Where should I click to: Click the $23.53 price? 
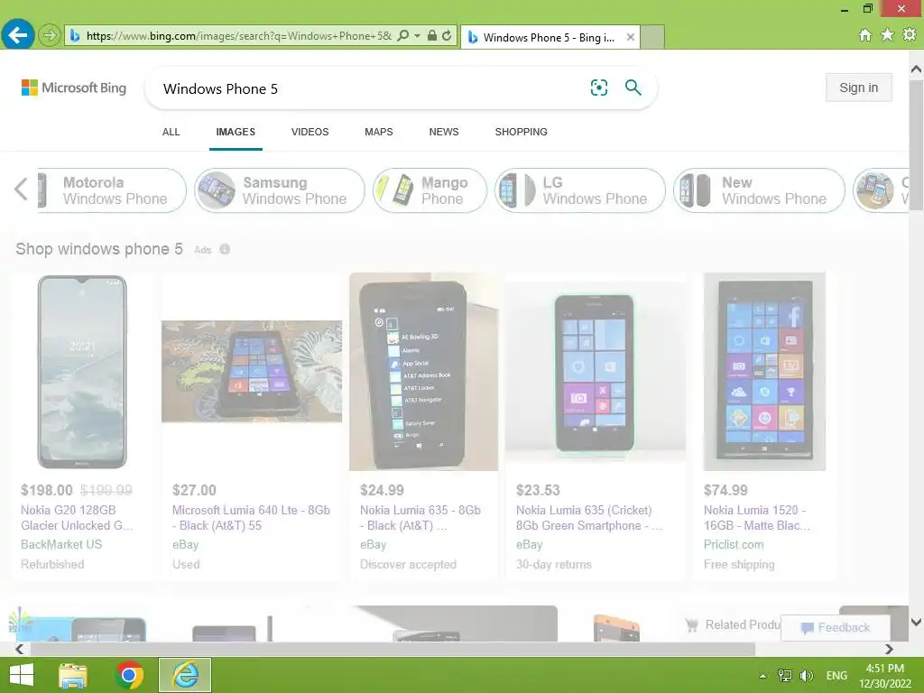[x=538, y=490]
